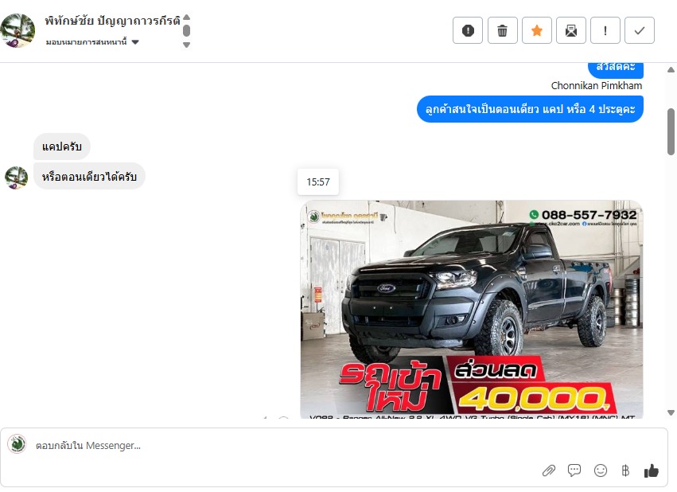This screenshot has width=677, height=492.
Task: Click page avatar in reply box
Action: point(18,443)
